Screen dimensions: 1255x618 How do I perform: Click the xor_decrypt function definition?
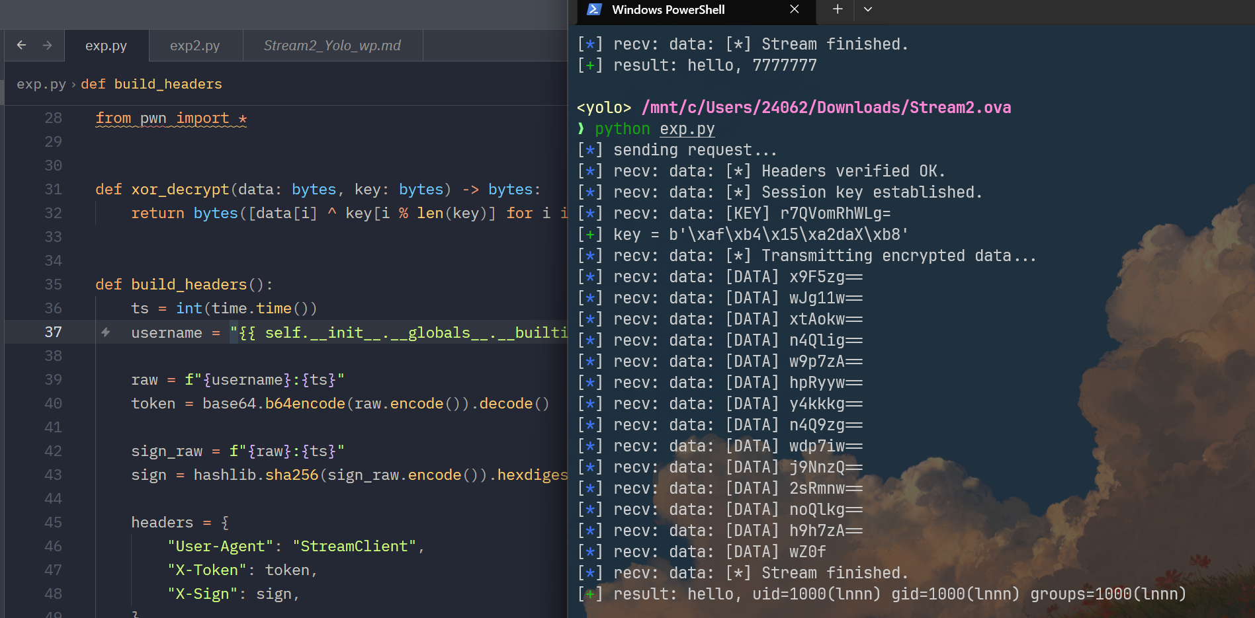[x=180, y=189]
